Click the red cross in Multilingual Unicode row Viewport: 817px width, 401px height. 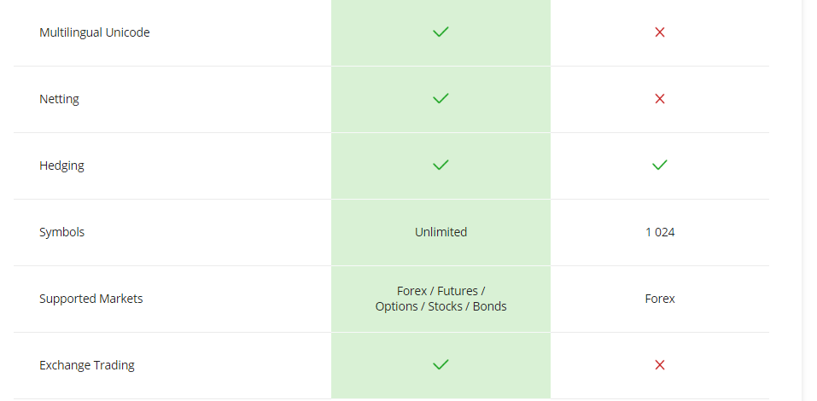tap(660, 32)
